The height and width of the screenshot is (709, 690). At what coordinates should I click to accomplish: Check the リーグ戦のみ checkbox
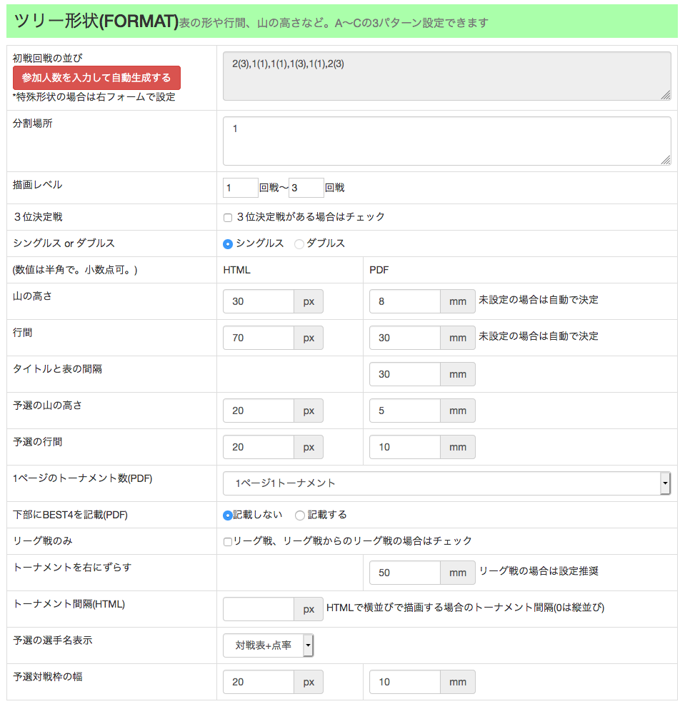pos(228,542)
